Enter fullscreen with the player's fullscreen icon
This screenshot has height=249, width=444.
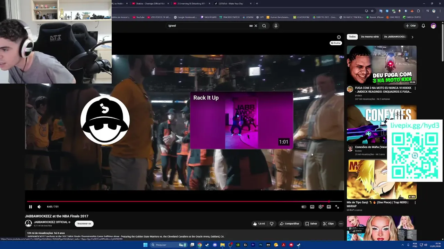click(x=337, y=207)
